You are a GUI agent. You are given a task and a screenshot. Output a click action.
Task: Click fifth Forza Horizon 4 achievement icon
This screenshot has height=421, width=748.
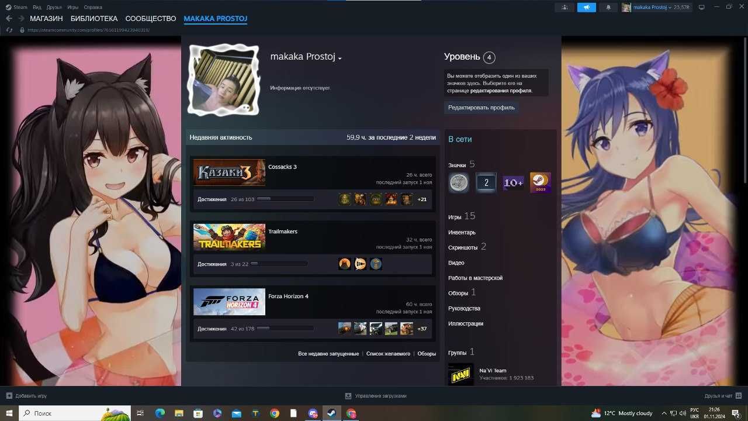click(407, 329)
